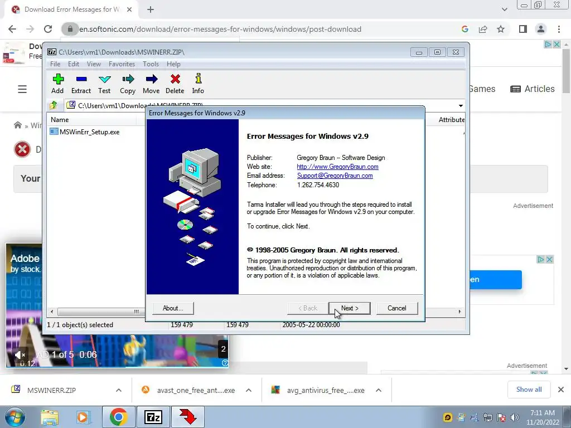Click Show all downloads
This screenshot has height=428, width=571.
tap(529, 390)
